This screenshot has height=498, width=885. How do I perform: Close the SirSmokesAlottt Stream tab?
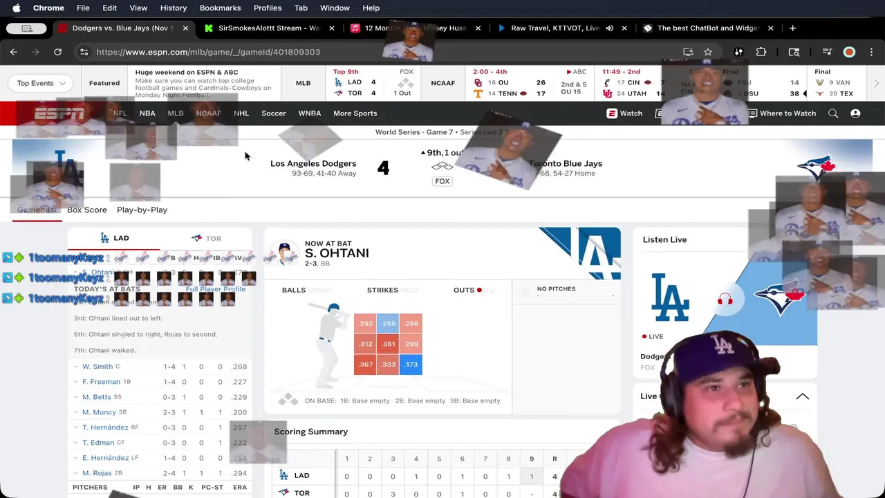[332, 28]
